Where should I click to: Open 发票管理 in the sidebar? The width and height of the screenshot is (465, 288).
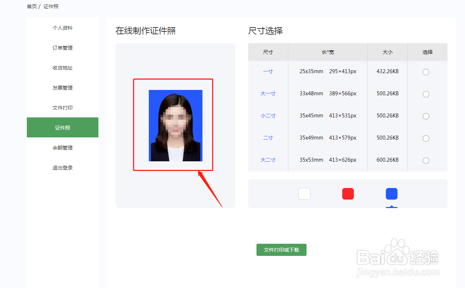(63, 88)
